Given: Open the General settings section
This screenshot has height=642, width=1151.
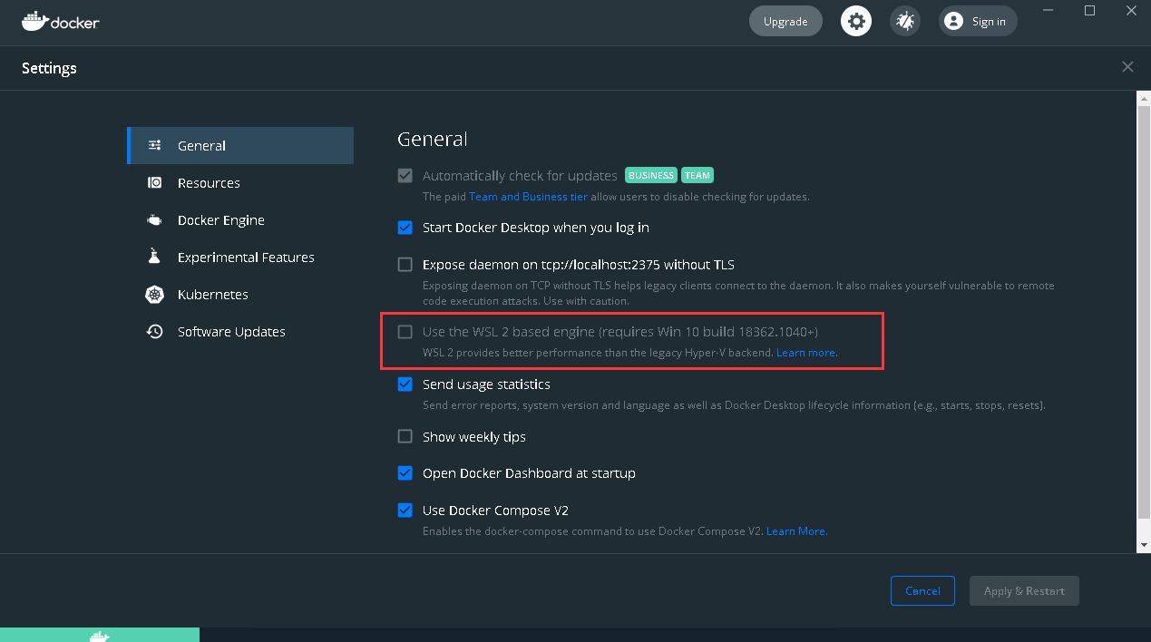Looking at the screenshot, I should [201, 145].
